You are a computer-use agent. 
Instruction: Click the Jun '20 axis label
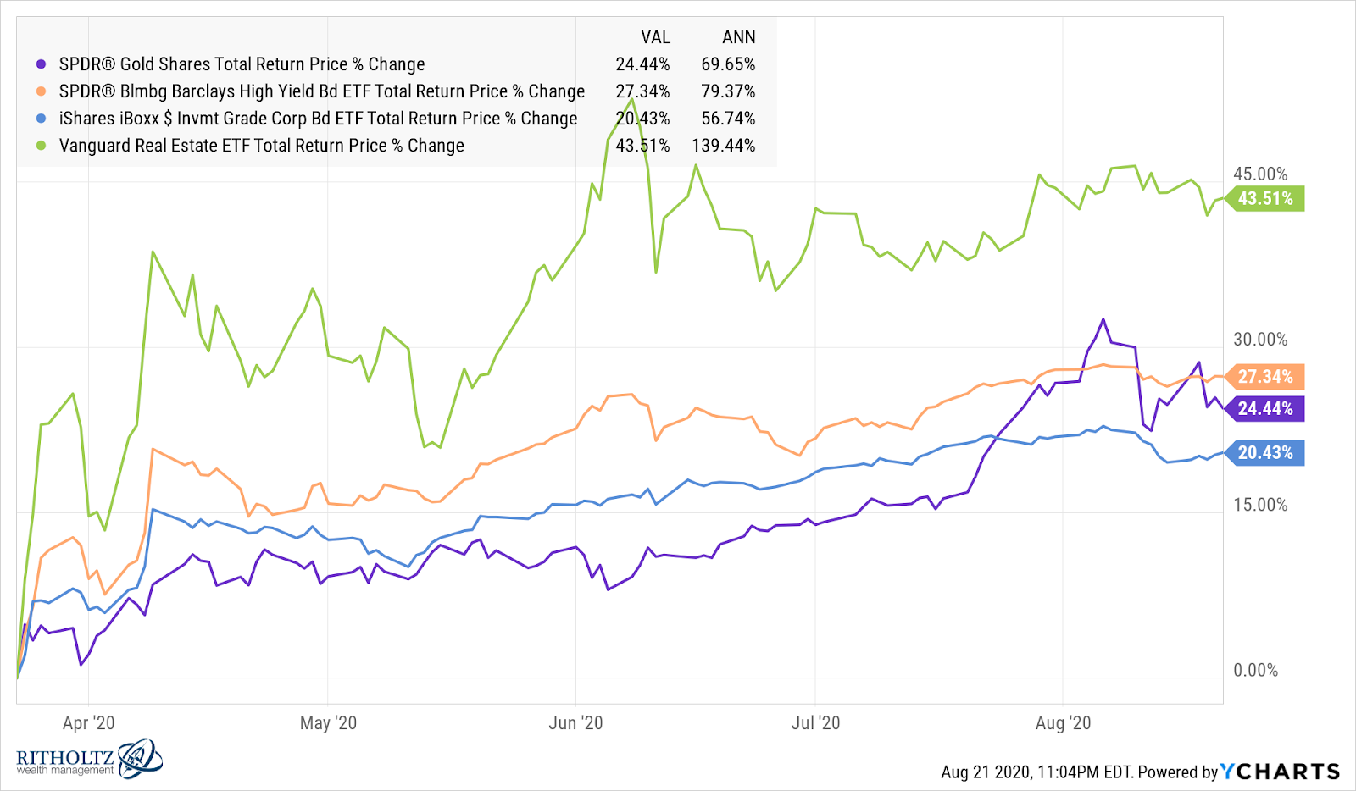[575, 723]
